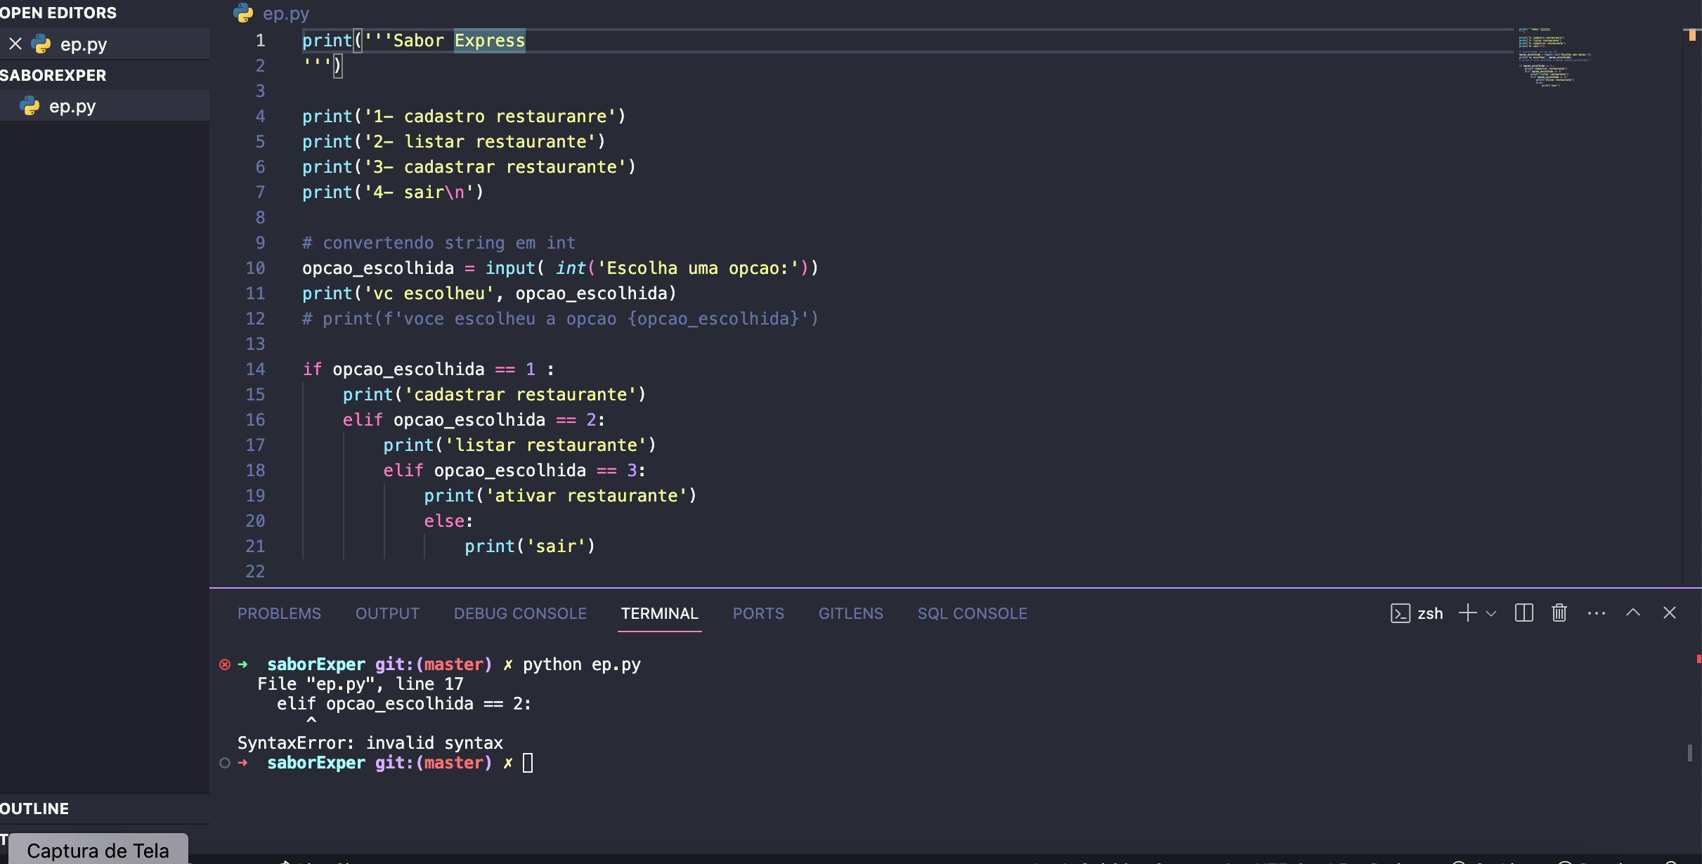Click the terminal prompt input cursor

[528, 763]
